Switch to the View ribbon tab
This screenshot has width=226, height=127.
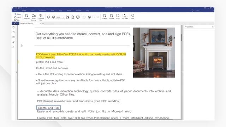(x=33, y=11)
